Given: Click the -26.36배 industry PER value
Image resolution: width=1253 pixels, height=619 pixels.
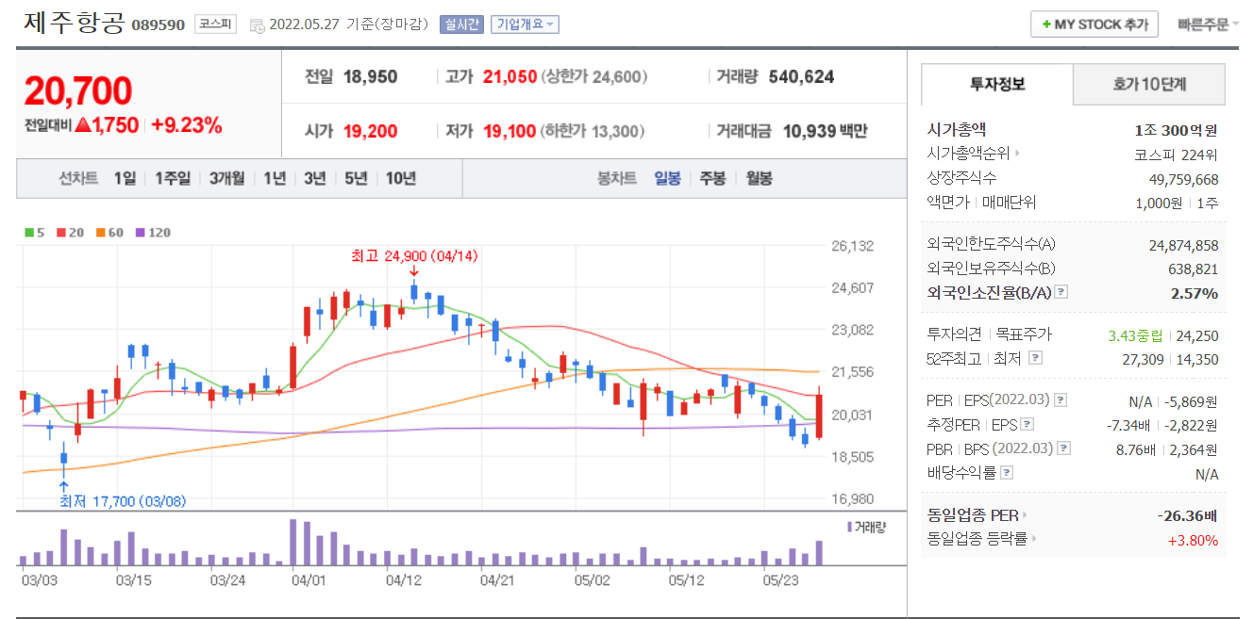Looking at the screenshot, I should pyautogui.click(x=1188, y=515).
